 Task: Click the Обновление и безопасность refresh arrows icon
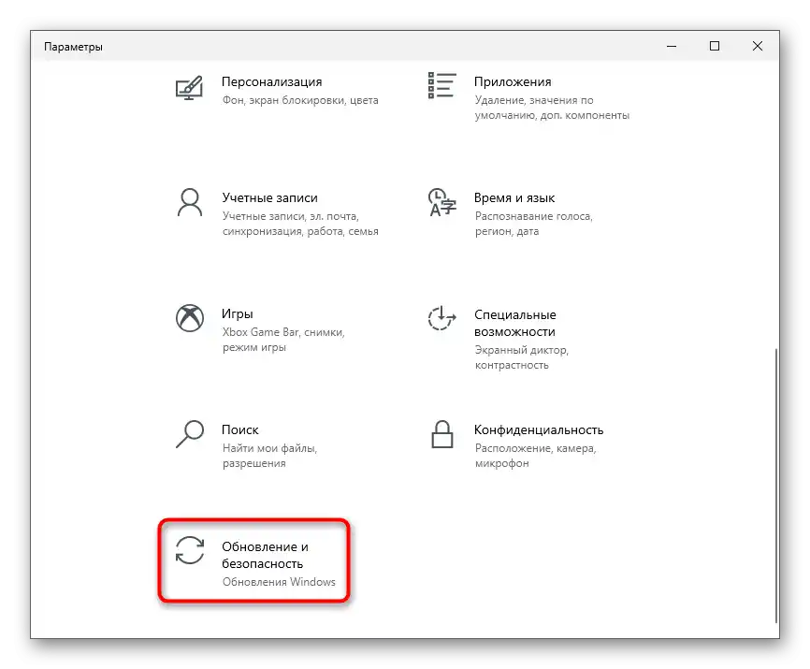[190, 550]
